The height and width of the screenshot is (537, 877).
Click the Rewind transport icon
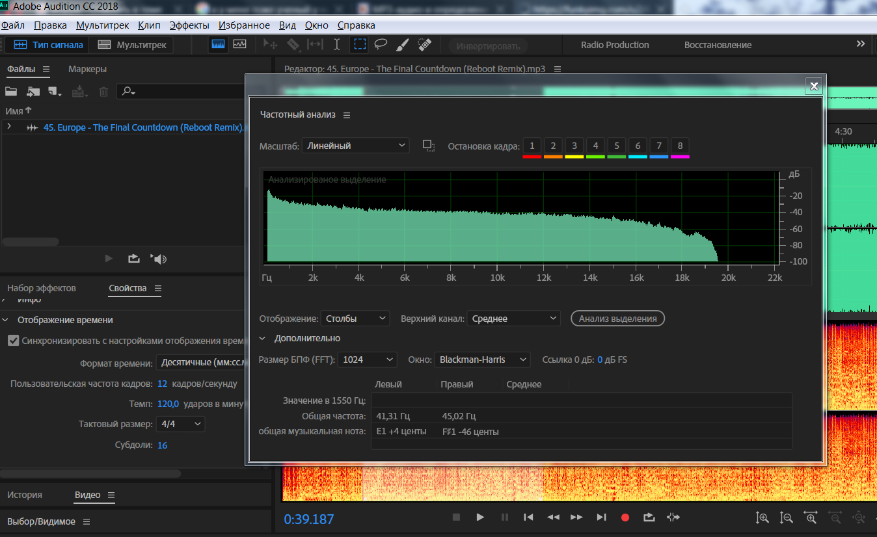(x=553, y=517)
